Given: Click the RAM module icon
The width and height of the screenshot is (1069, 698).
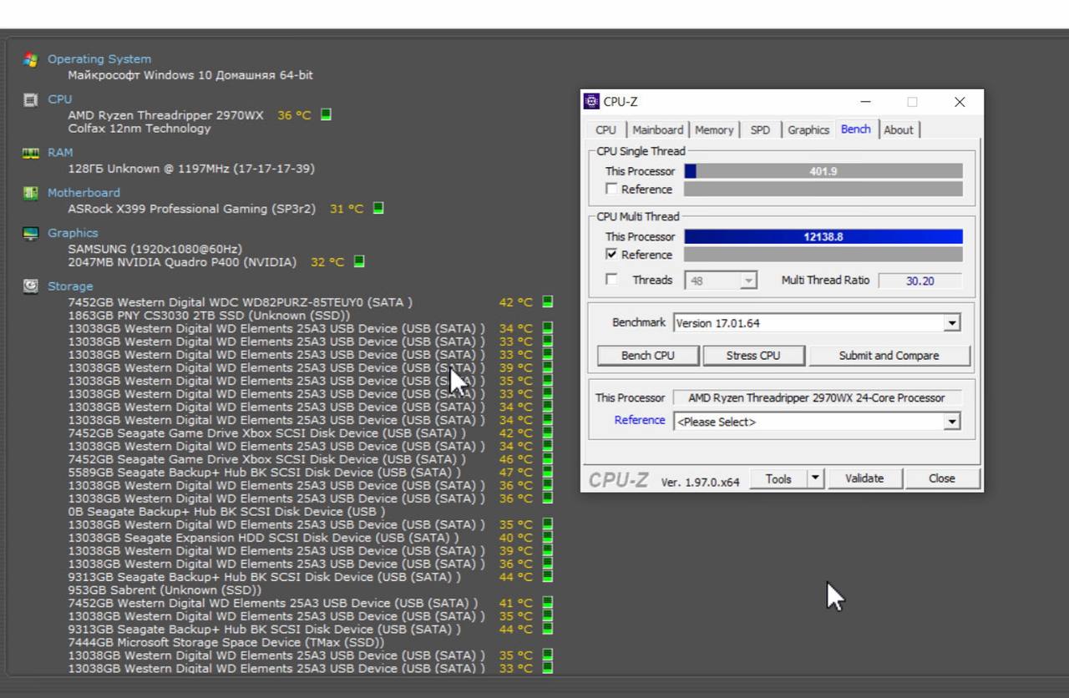Looking at the screenshot, I should (x=31, y=153).
